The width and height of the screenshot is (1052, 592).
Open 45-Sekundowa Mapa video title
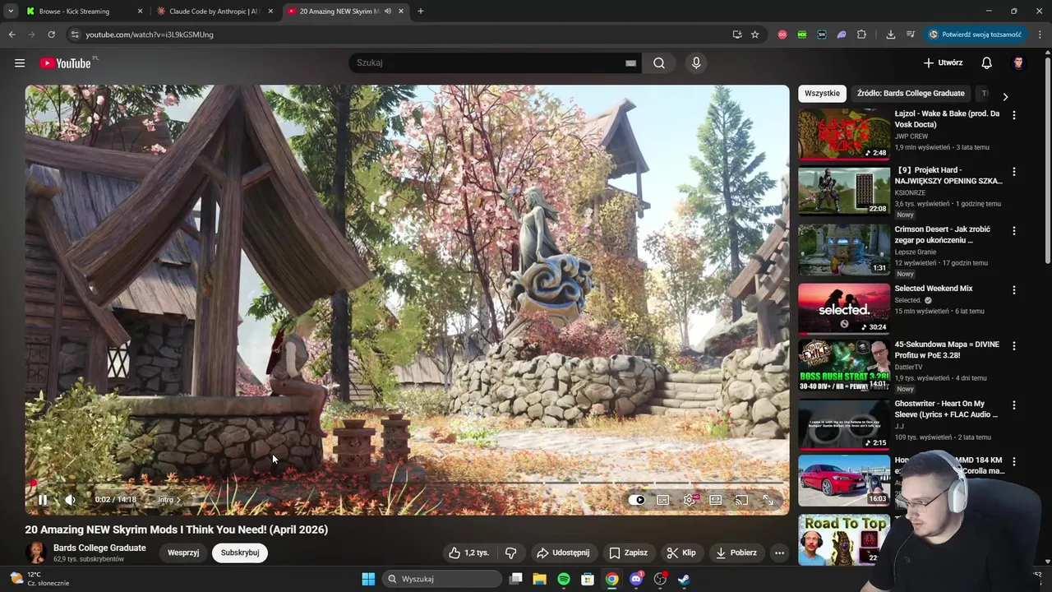click(x=947, y=349)
